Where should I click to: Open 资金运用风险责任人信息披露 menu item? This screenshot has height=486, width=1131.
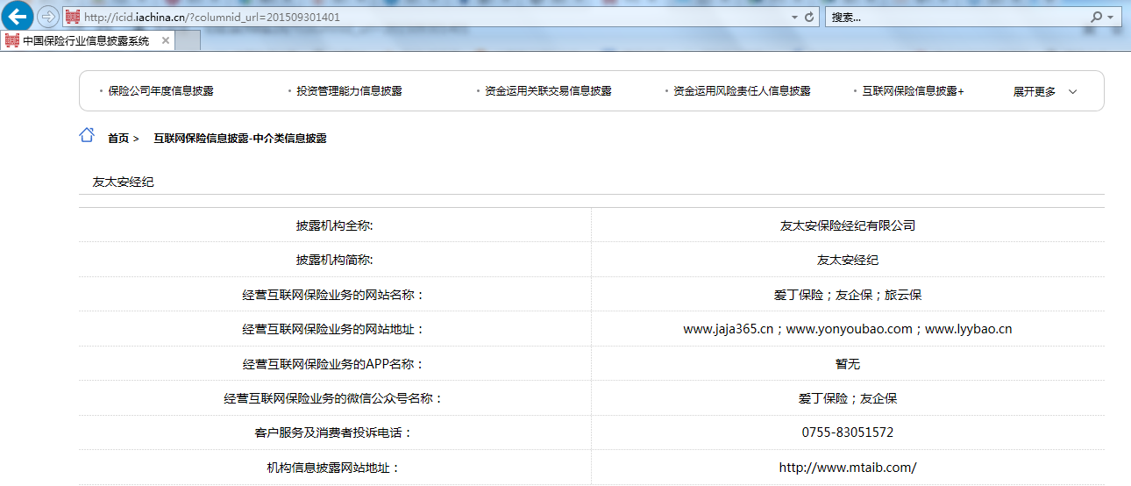tap(742, 91)
